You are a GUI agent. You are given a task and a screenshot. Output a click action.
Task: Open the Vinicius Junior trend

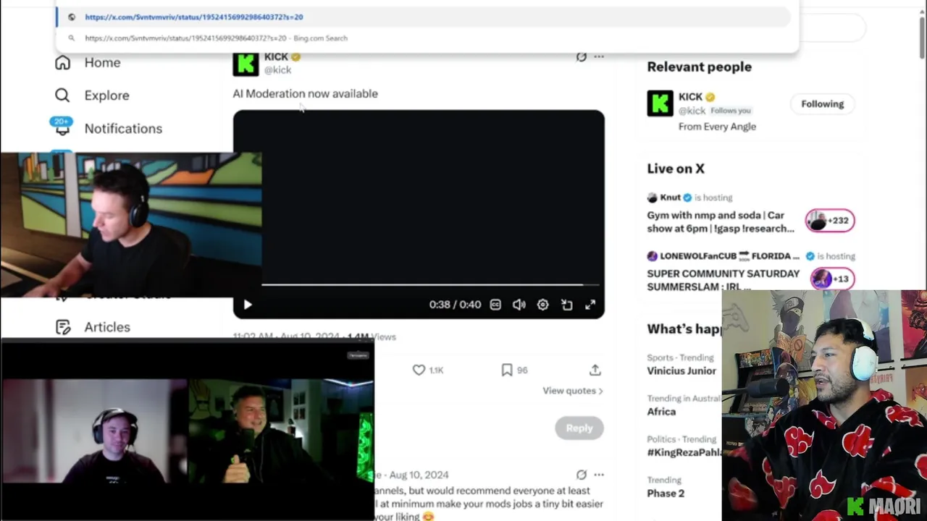[681, 370]
